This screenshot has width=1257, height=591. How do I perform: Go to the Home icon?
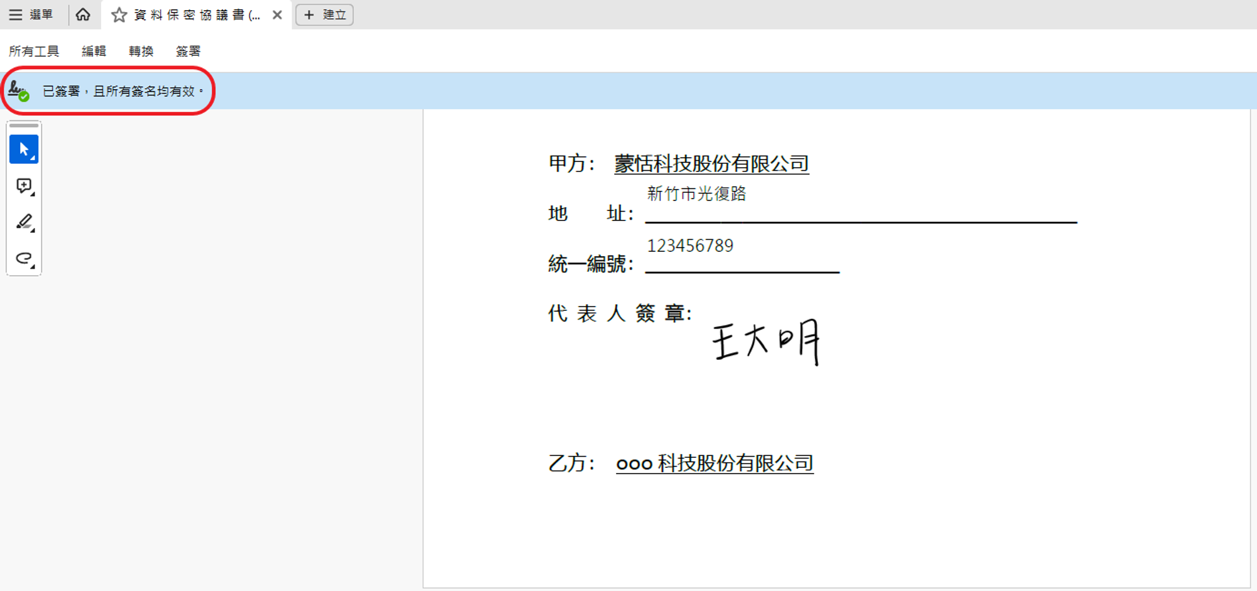coord(83,14)
